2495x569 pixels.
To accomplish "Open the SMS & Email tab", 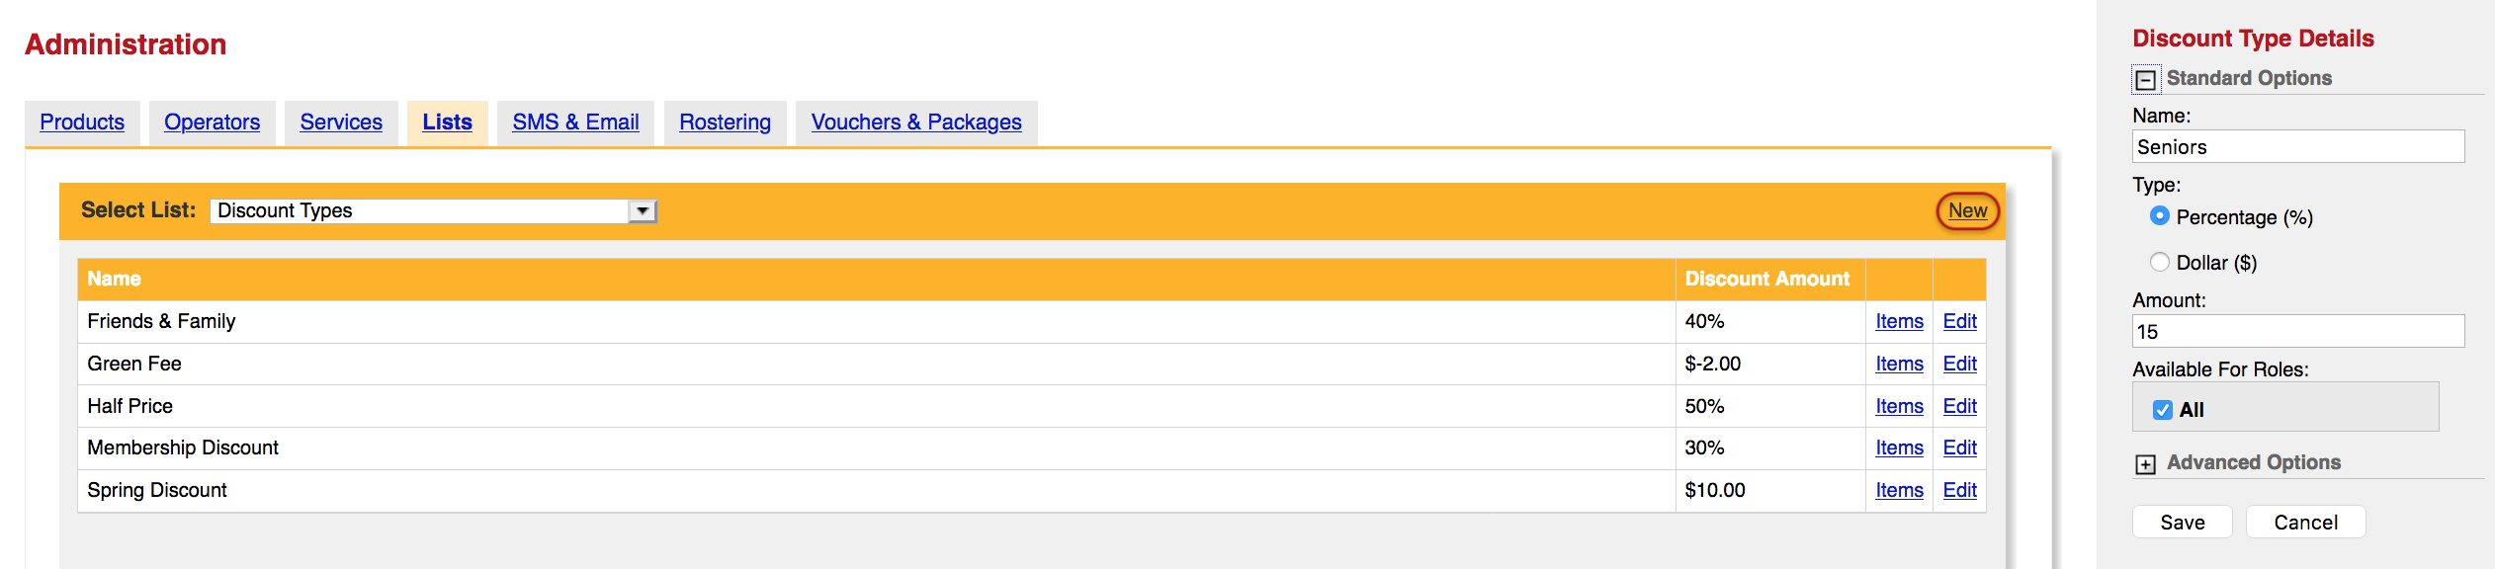I will [575, 122].
